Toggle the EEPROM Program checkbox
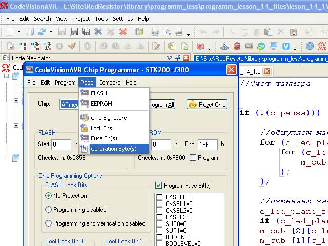The width and height of the screenshot is (328, 246). pos(193,158)
